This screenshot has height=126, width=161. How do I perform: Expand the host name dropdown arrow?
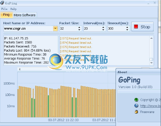click(x=55, y=29)
